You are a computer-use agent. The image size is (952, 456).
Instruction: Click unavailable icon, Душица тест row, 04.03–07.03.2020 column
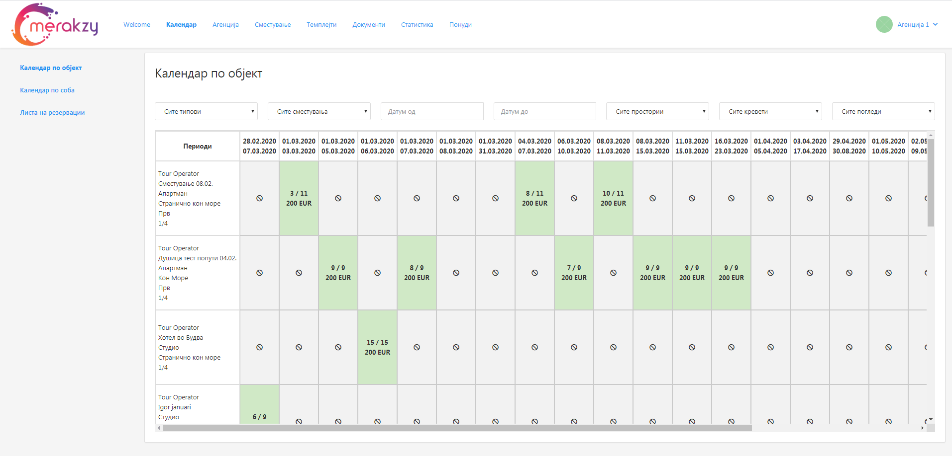click(x=534, y=273)
